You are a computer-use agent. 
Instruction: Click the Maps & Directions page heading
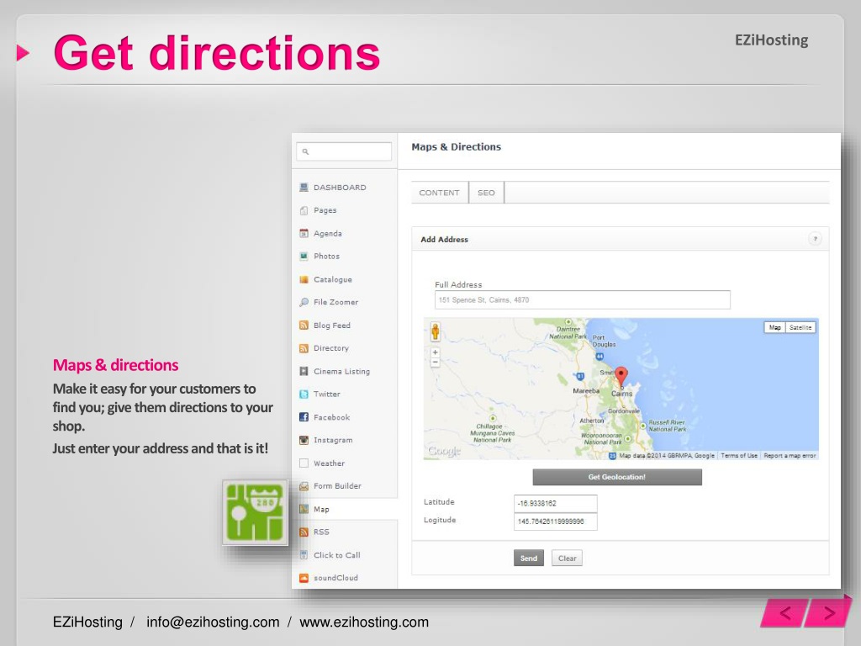(457, 146)
